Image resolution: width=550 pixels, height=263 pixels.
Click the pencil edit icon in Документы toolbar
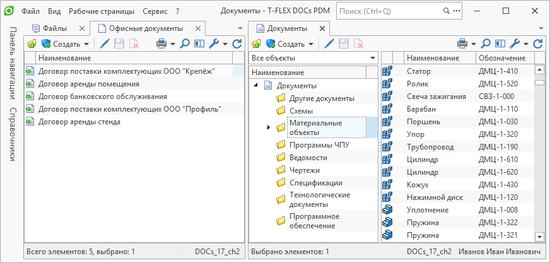[329, 44]
